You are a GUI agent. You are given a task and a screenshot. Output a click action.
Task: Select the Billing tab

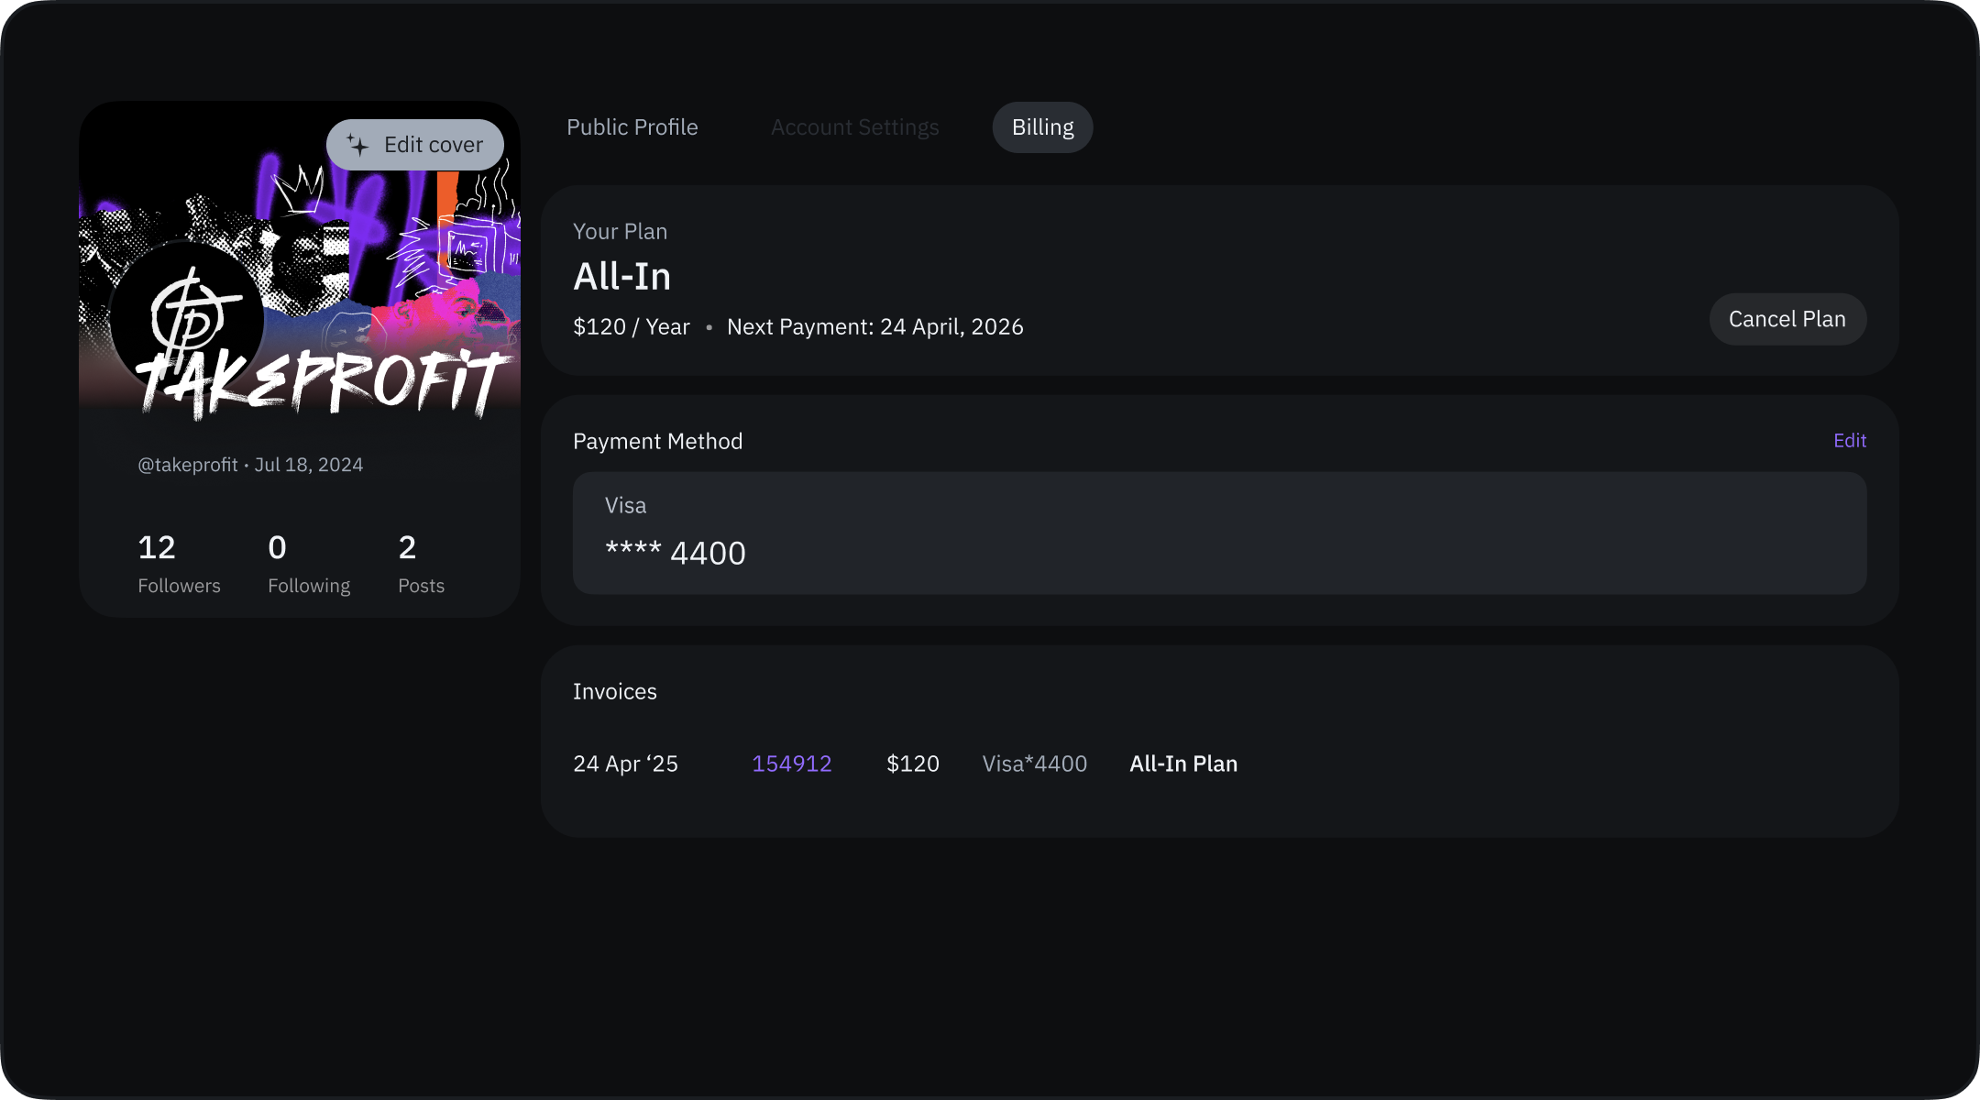(1042, 127)
